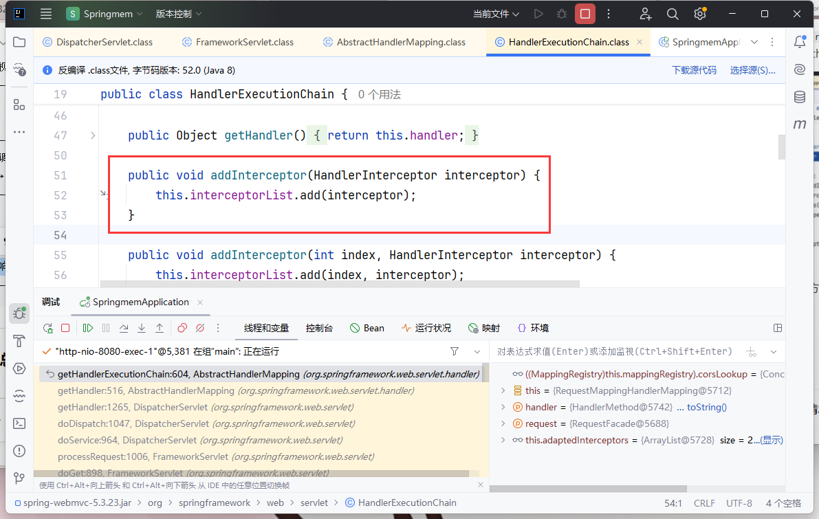Expand the this.adaptedInterceptors variable node
This screenshot has width=819, height=519.
[503, 440]
